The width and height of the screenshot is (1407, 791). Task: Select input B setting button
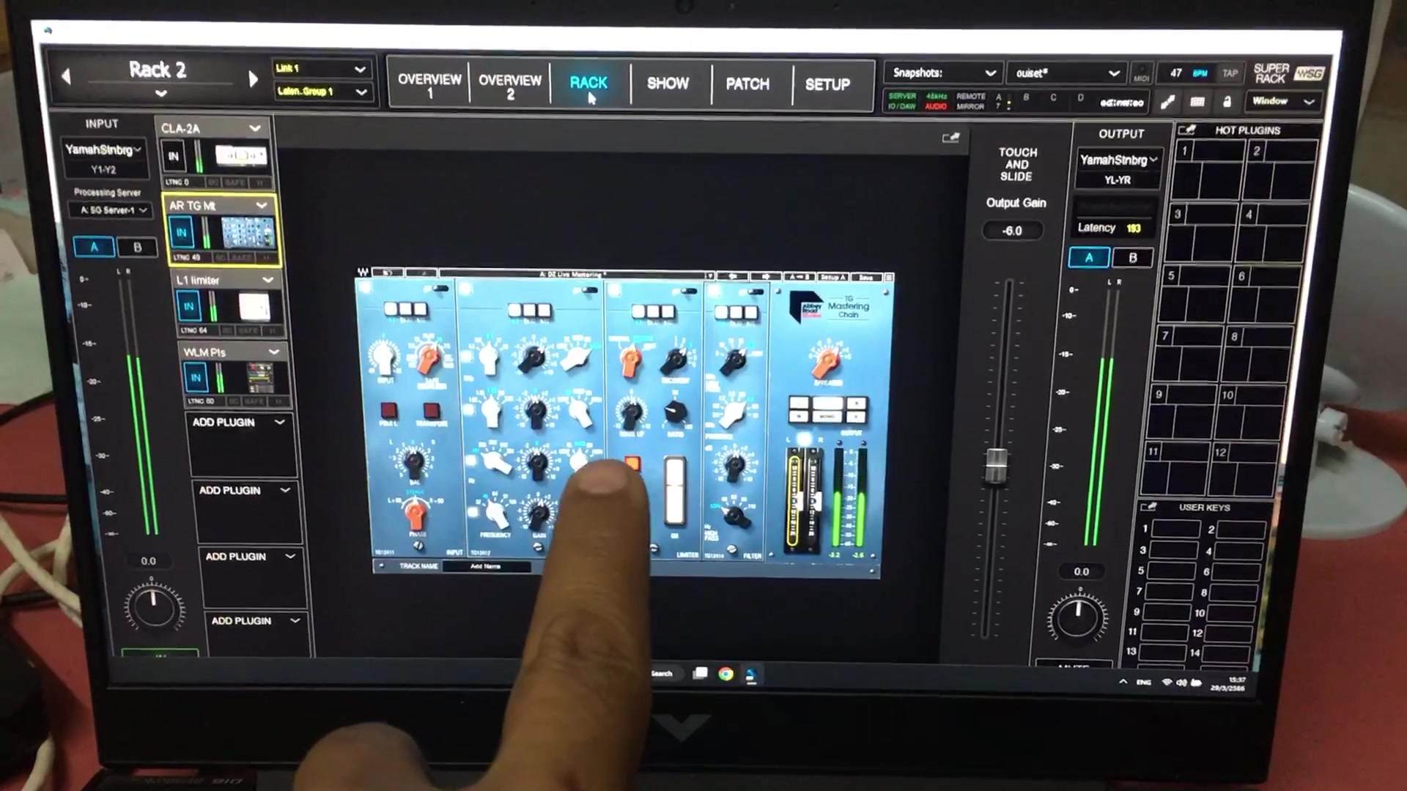[137, 248]
